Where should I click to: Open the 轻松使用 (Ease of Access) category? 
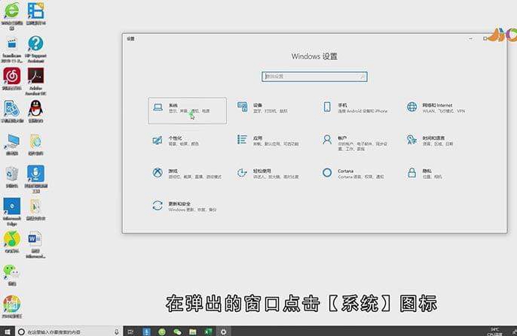pos(268,174)
